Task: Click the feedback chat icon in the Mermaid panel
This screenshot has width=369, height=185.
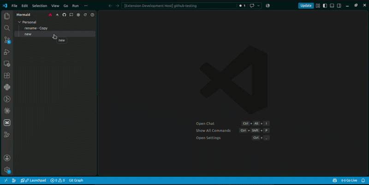Action: [71, 15]
